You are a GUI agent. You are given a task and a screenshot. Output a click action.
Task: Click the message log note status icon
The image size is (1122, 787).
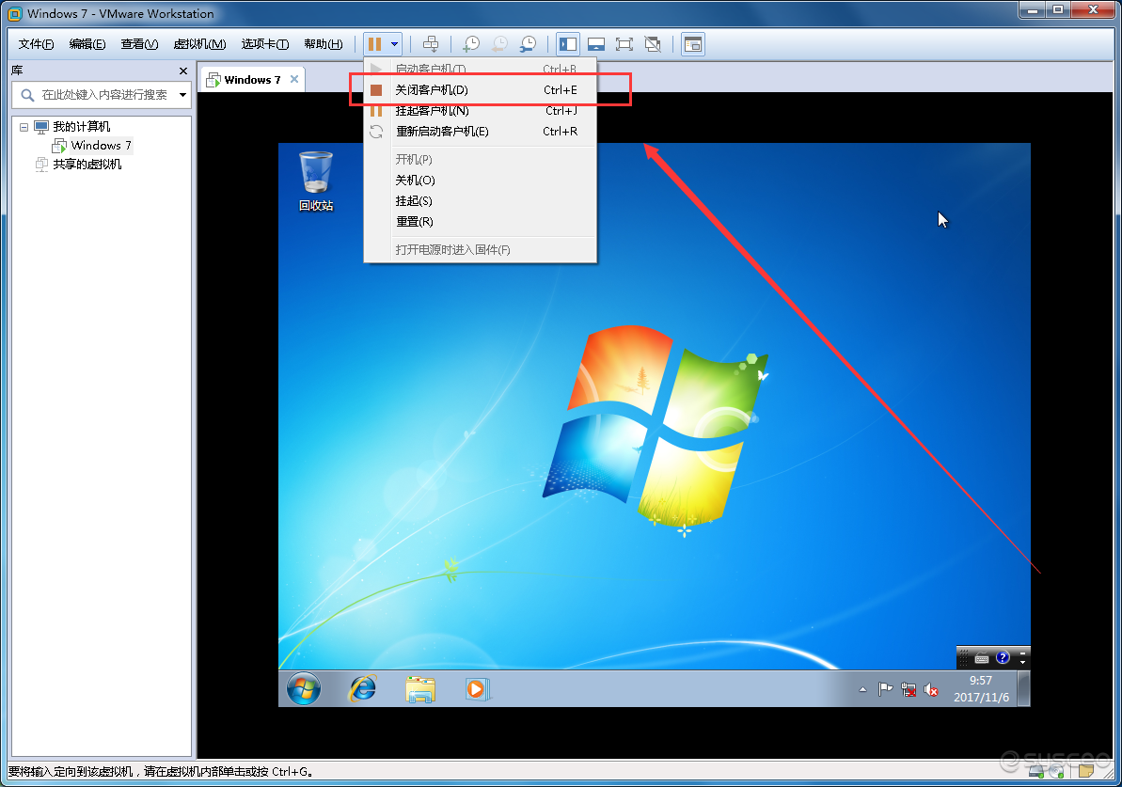[1086, 771]
